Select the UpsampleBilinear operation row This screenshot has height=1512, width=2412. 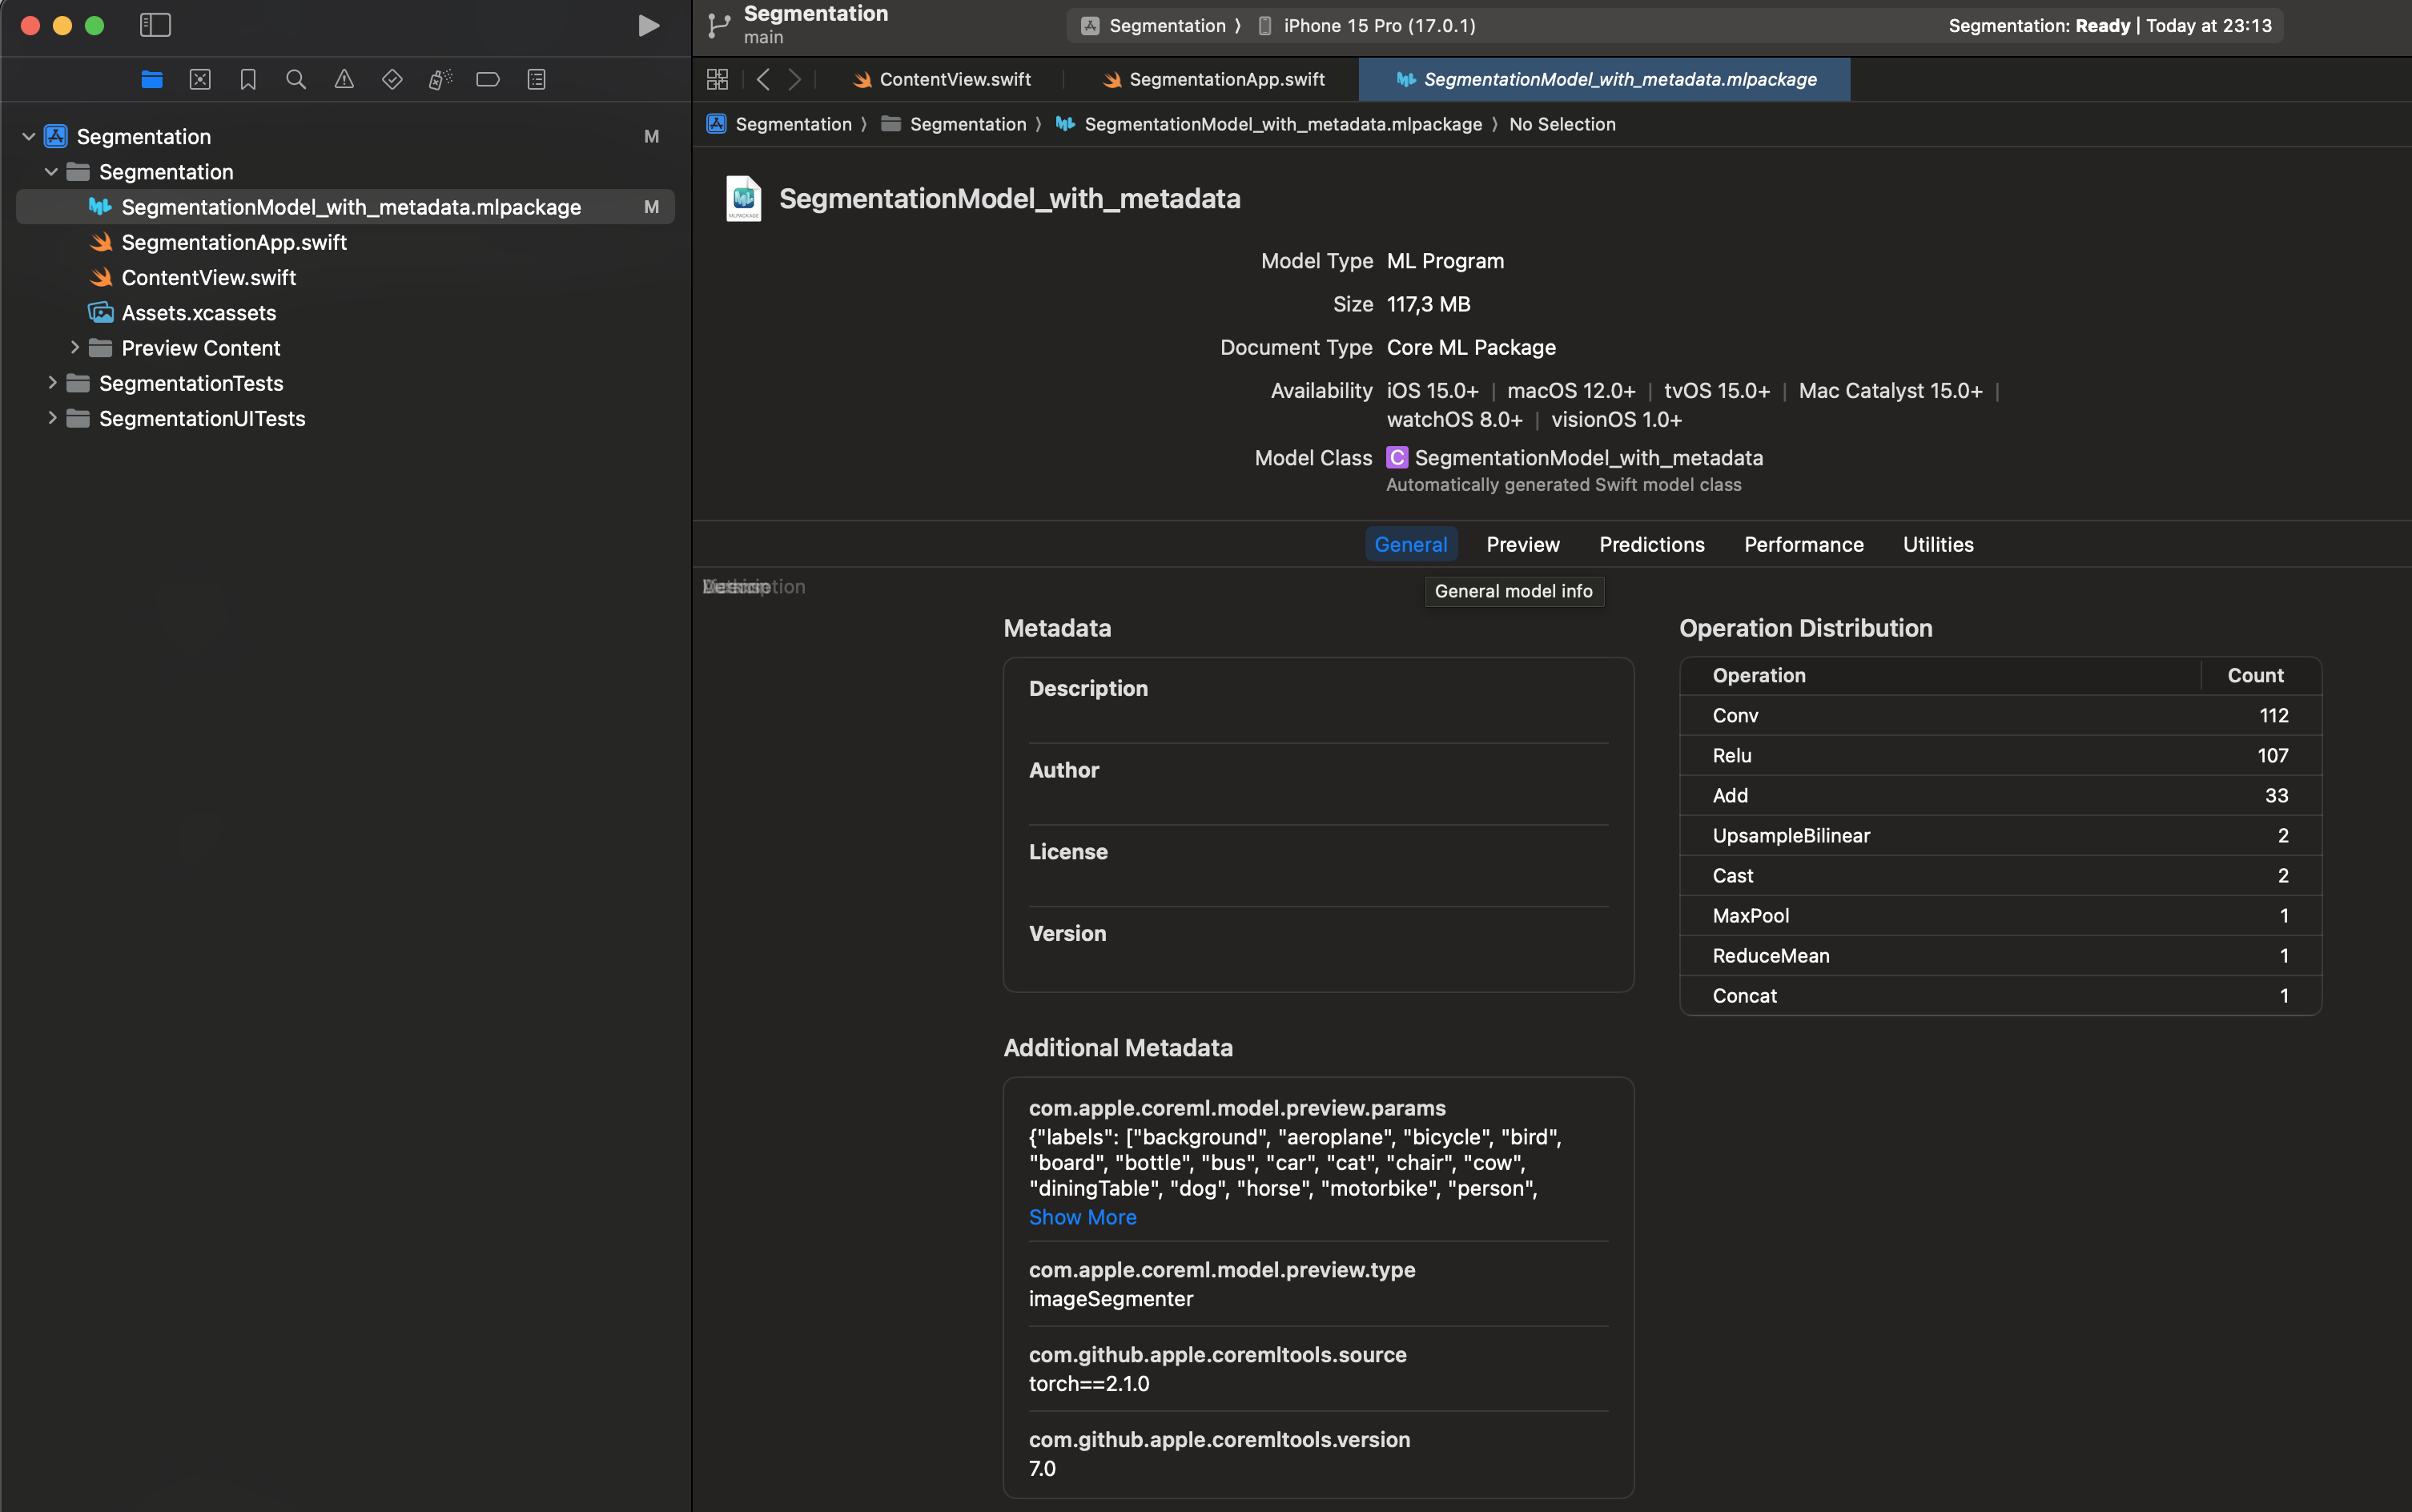point(2000,836)
